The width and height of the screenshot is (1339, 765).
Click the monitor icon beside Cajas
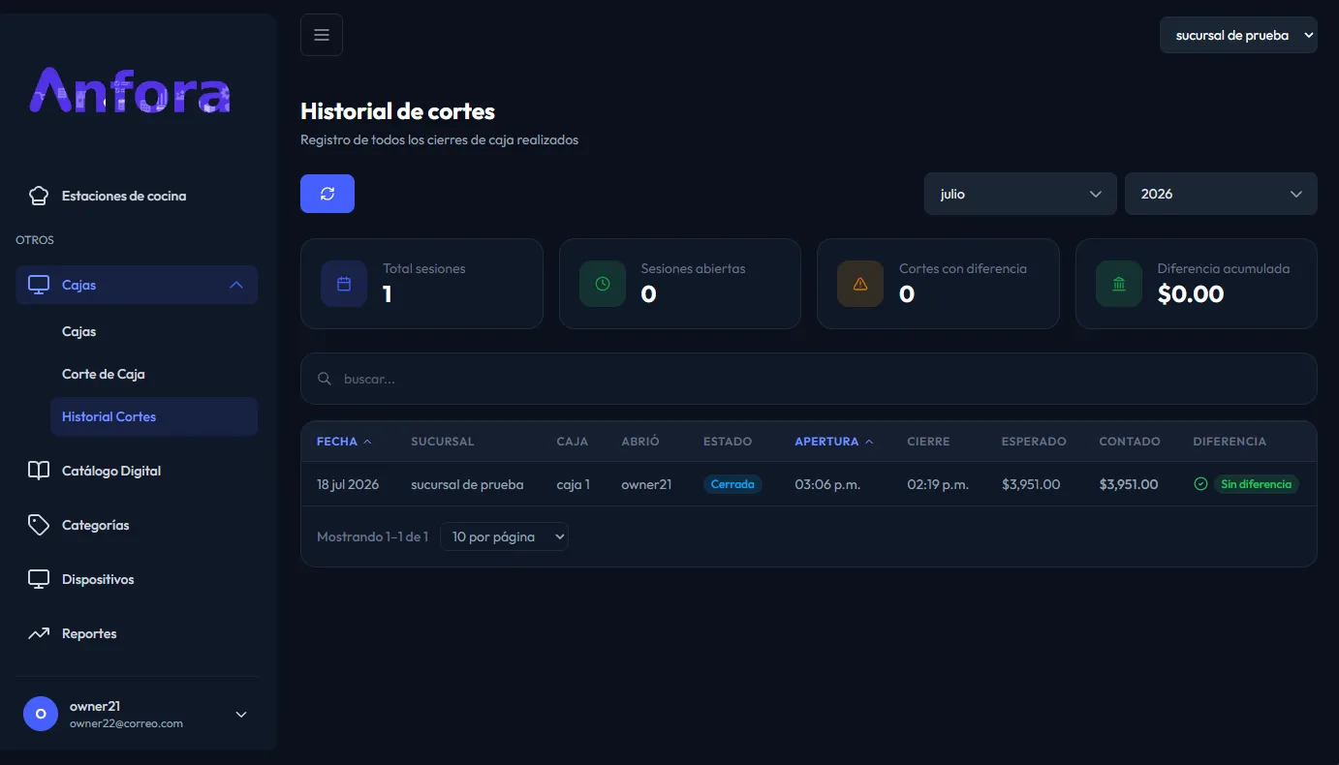39,285
